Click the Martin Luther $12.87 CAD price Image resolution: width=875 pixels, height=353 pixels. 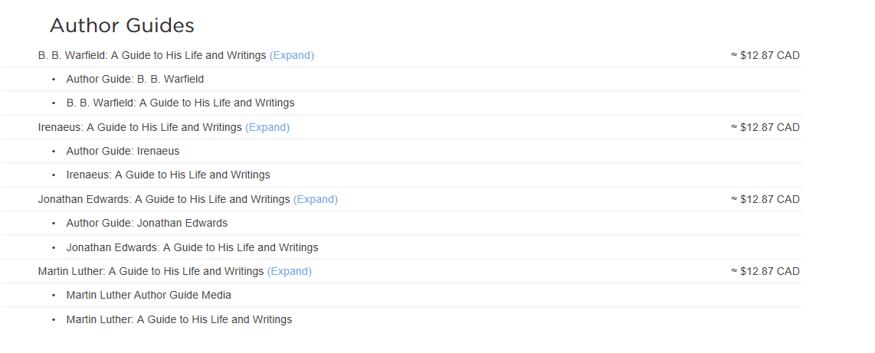(765, 271)
